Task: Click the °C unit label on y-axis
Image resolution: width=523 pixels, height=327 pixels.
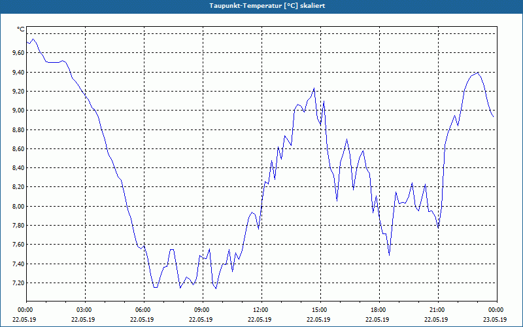Action: coord(20,29)
